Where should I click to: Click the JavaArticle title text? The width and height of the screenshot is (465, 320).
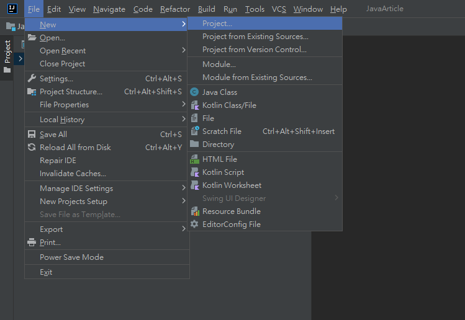pos(385,9)
